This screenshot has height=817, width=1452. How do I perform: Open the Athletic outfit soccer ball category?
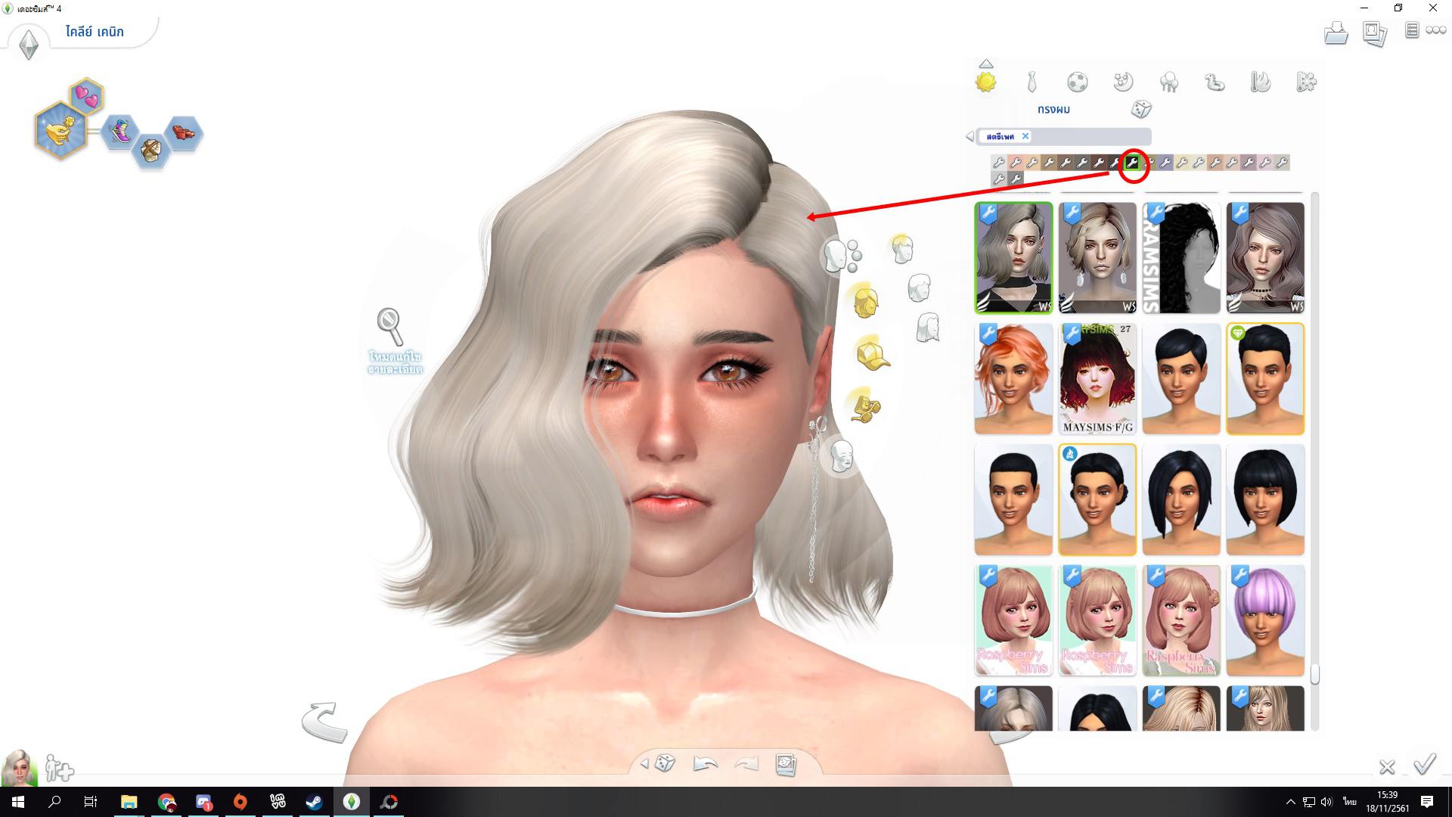(1078, 82)
